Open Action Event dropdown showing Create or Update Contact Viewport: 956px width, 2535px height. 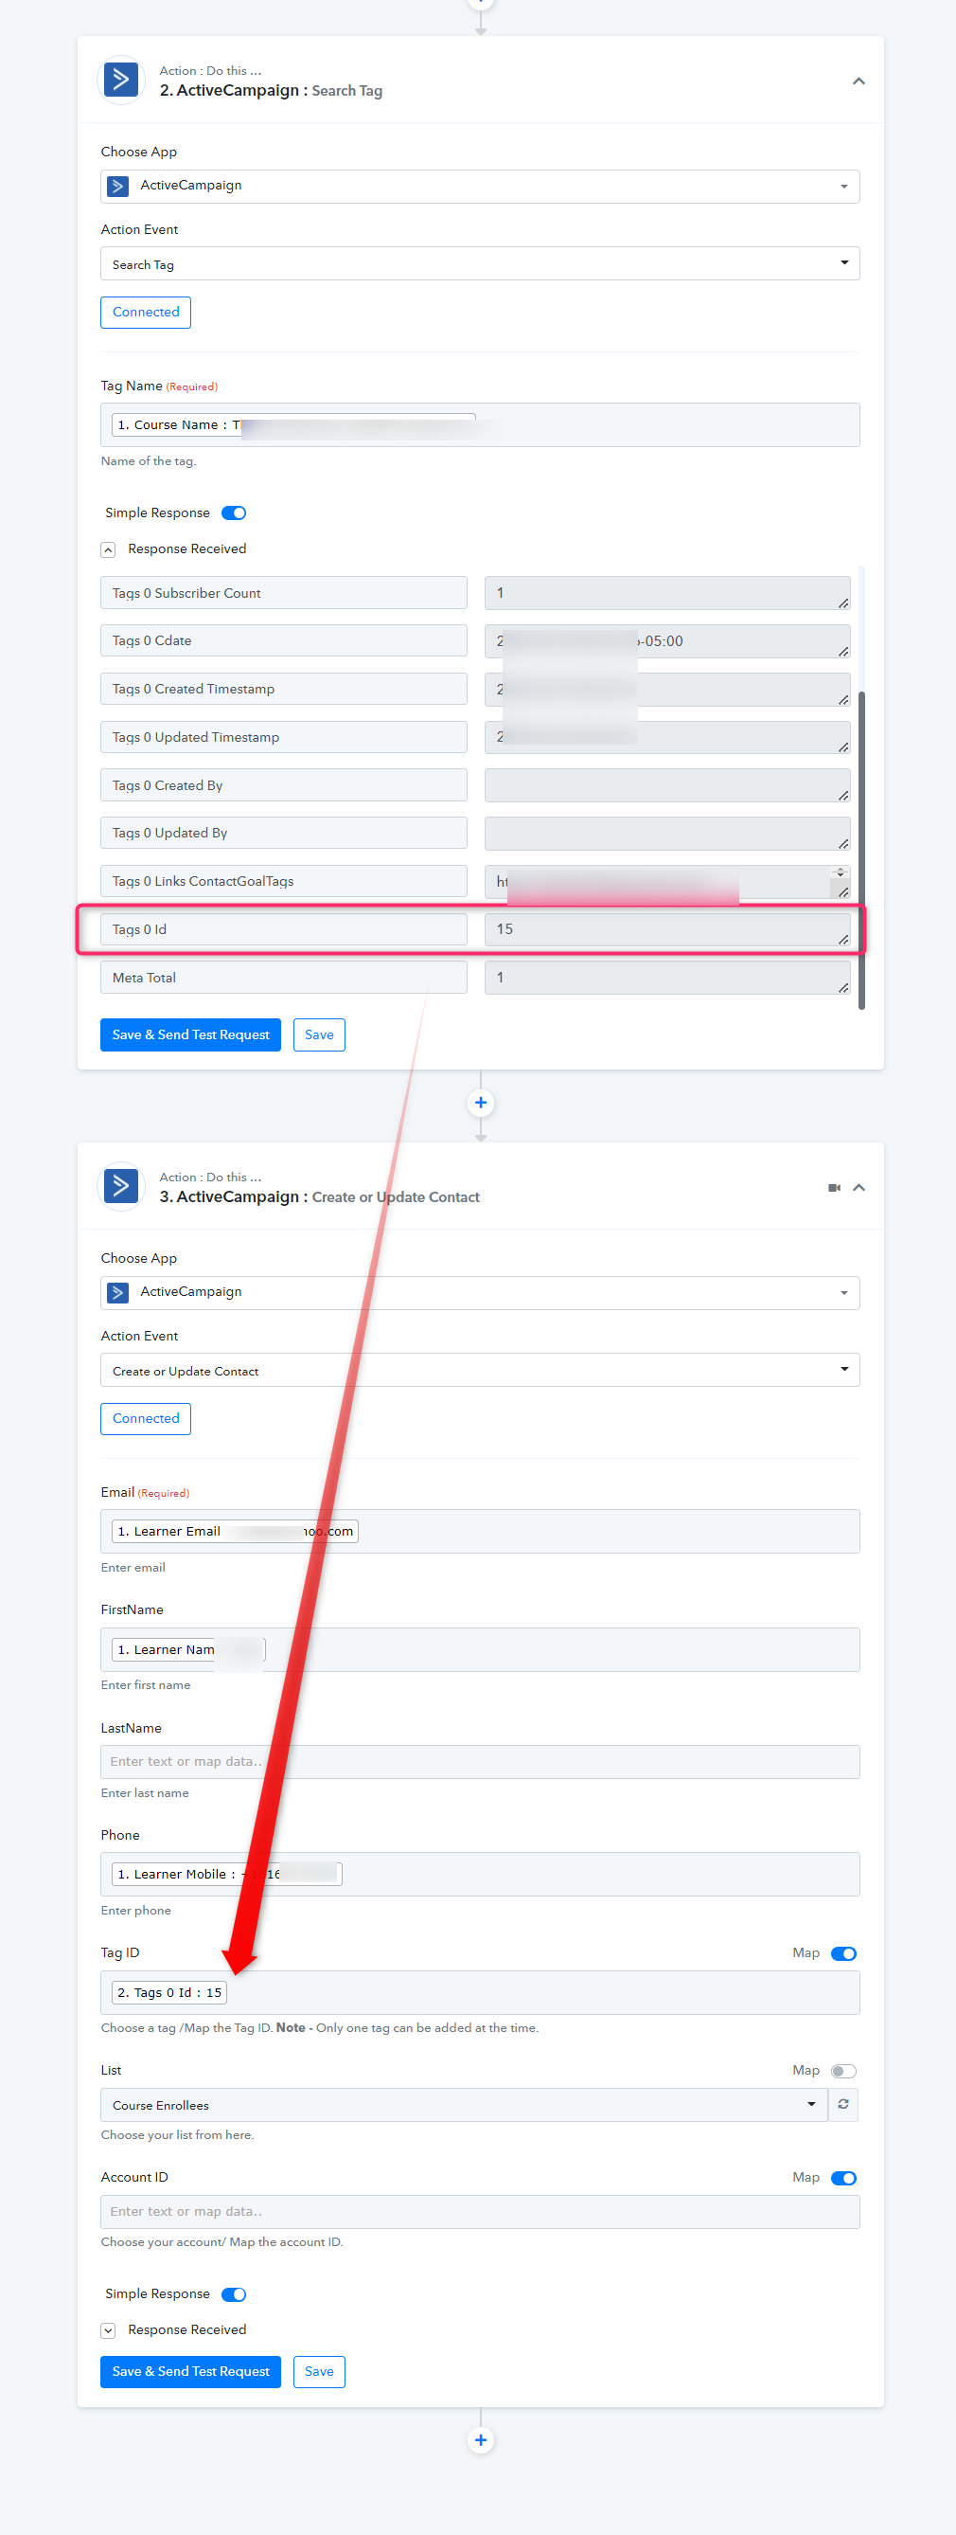480,1370
